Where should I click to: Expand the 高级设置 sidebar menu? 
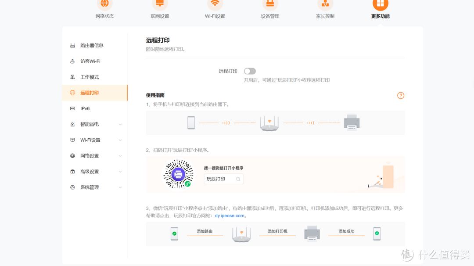[x=120, y=172]
